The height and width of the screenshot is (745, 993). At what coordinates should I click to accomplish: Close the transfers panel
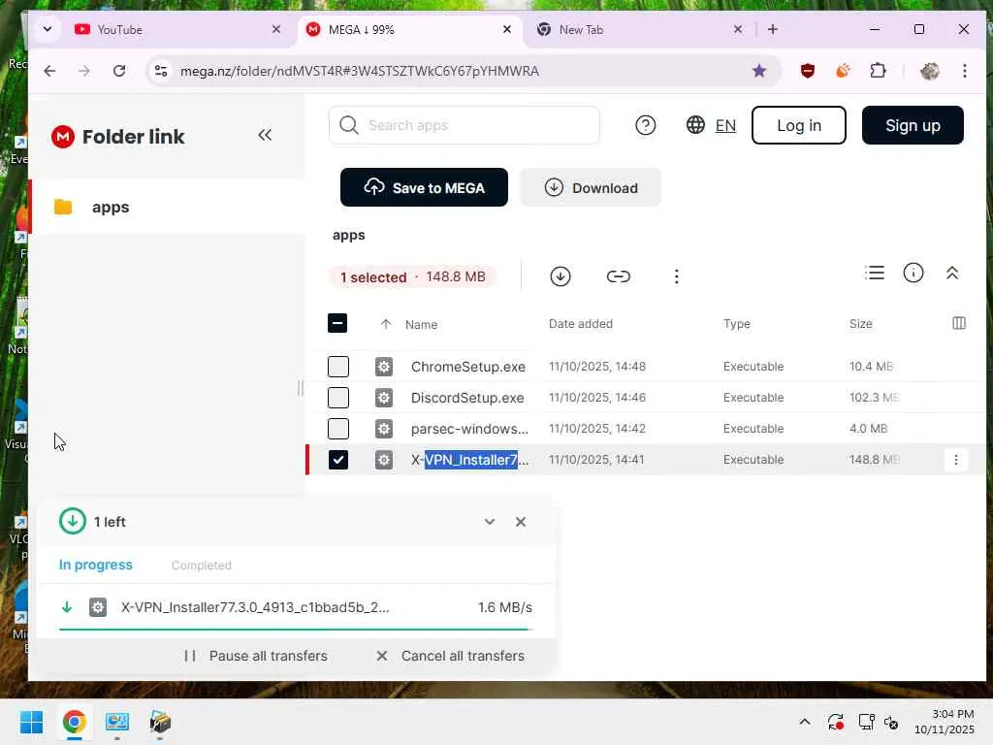[521, 521]
